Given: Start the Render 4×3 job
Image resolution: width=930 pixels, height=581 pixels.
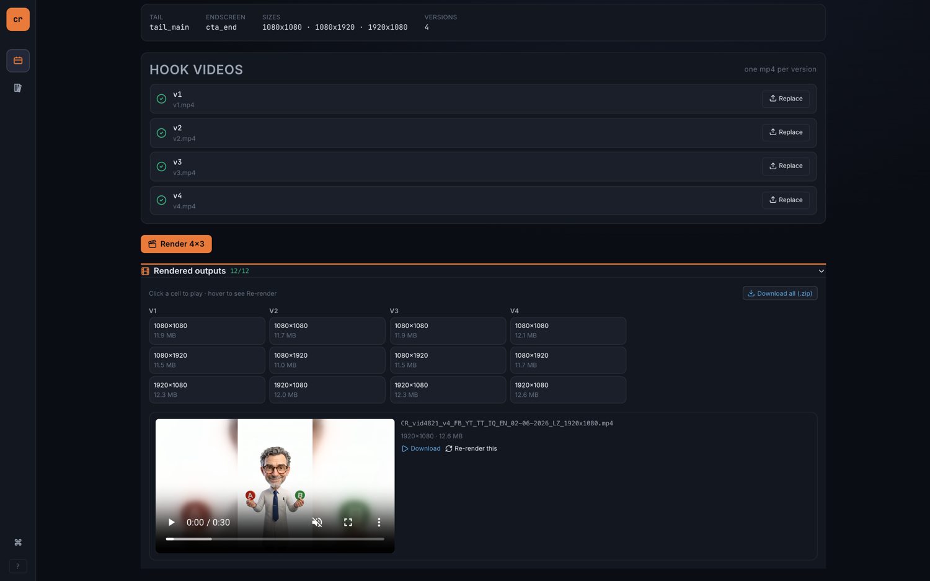Looking at the screenshot, I should point(176,244).
